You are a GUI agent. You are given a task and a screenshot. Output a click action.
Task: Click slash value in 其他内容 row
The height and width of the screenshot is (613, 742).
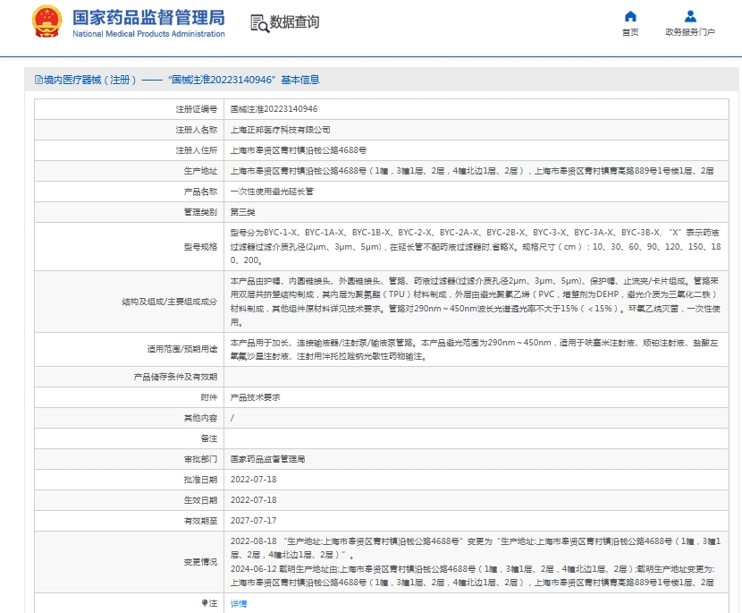coord(232,418)
